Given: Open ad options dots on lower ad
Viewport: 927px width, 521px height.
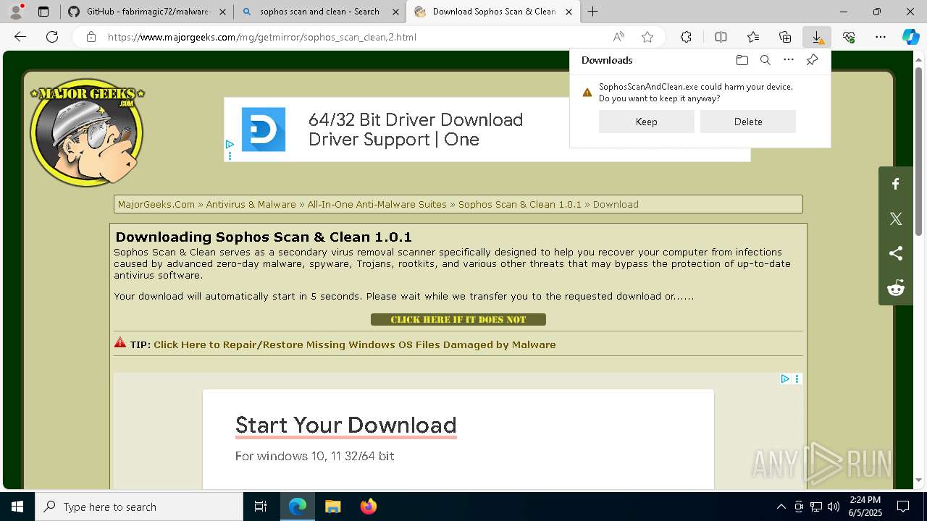Looking at the screenshot, I should [797, 378].
